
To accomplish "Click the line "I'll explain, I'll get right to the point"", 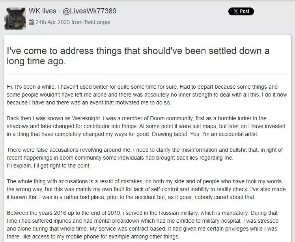I will pyautogui.click(x=49, y=166).
